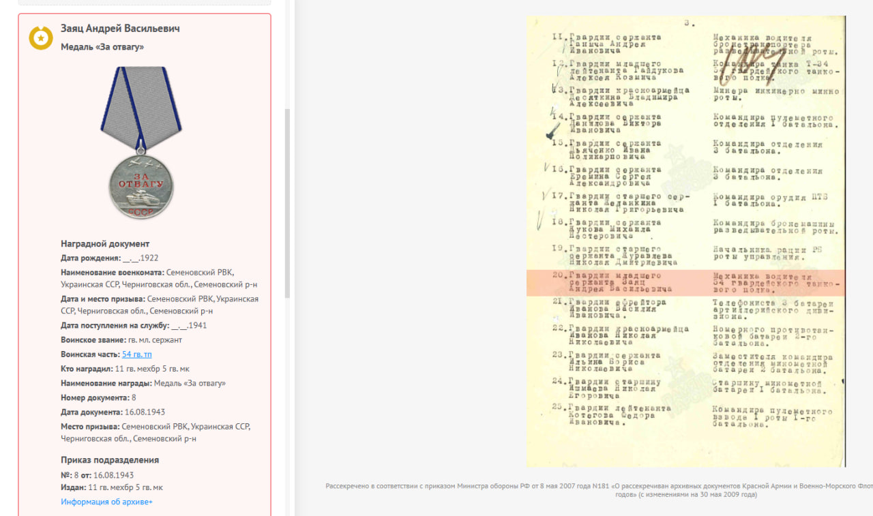Click the gold star award icon
873x516 pixels.
[41, 37]
